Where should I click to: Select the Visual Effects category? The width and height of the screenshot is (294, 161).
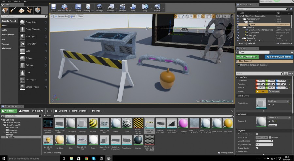click(8, 35)
